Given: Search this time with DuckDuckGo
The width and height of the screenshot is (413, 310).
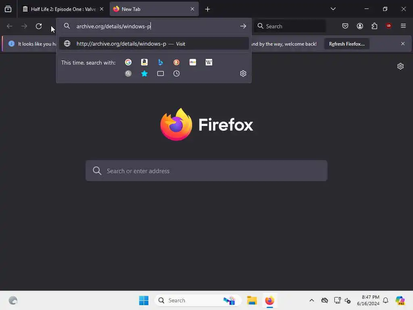Looking at the screenshot, I should click(177, 62).
